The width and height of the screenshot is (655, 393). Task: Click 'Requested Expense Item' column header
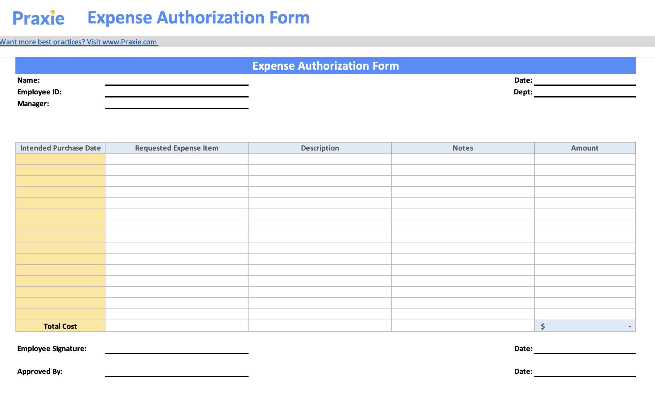coord(177,148)
